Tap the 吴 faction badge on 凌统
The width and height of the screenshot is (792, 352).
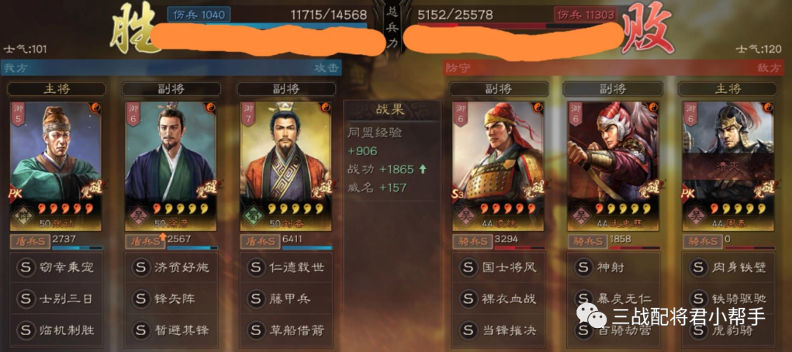(465, 217)
